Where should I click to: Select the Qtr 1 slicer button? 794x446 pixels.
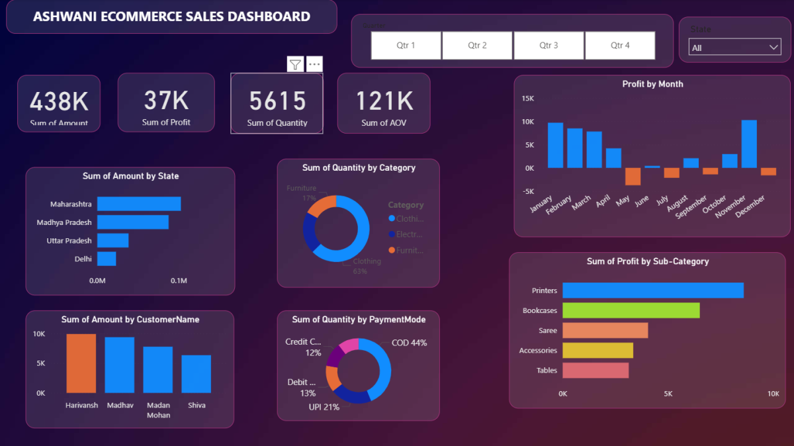point(406,46)
